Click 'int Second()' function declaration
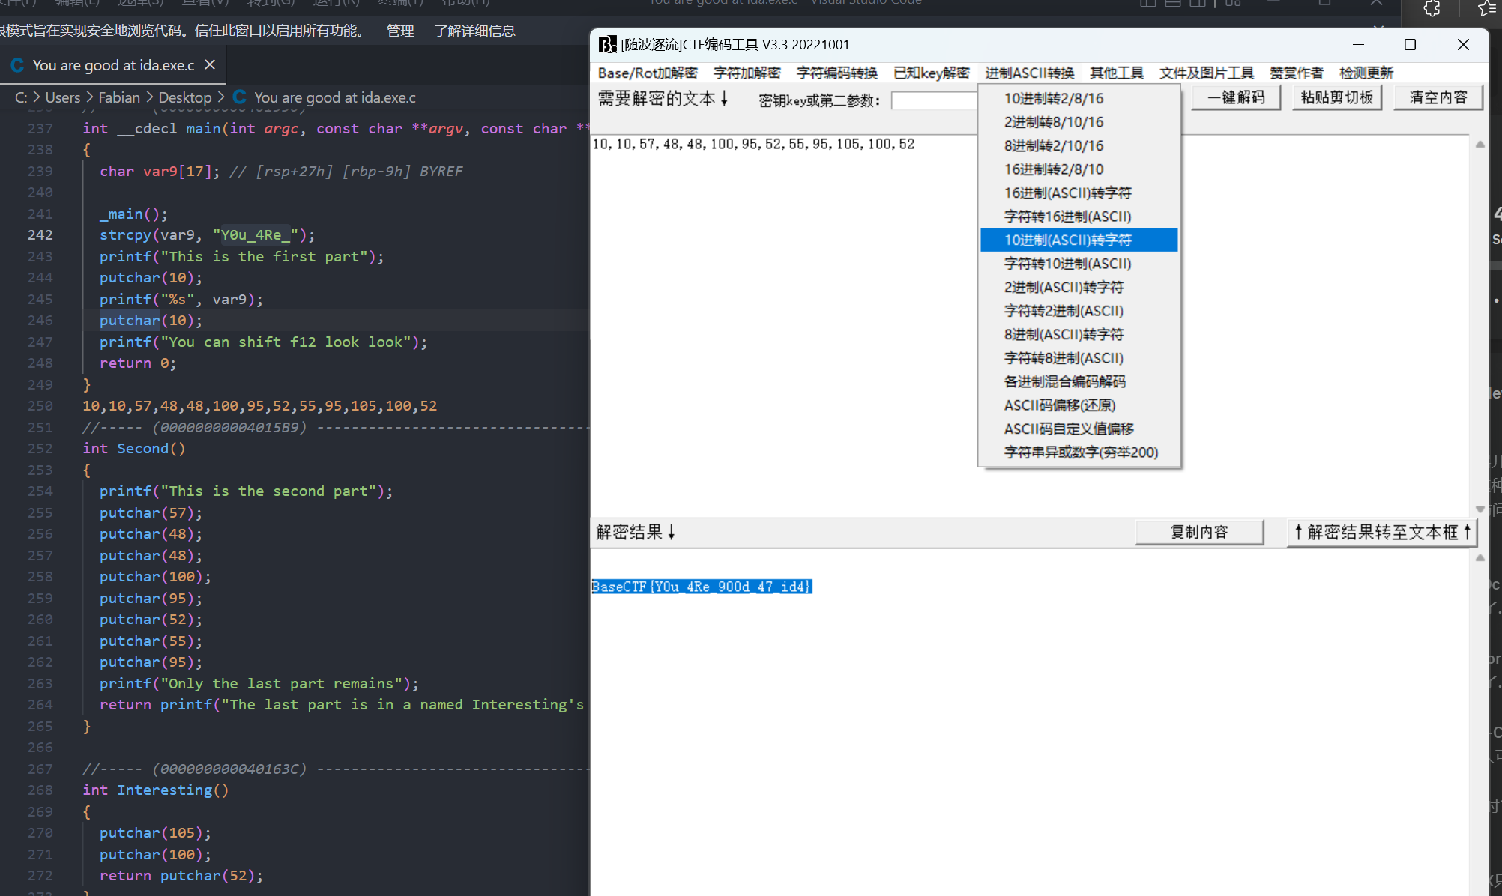This screenshot has width=1502, height=896. tap(134, 448)
